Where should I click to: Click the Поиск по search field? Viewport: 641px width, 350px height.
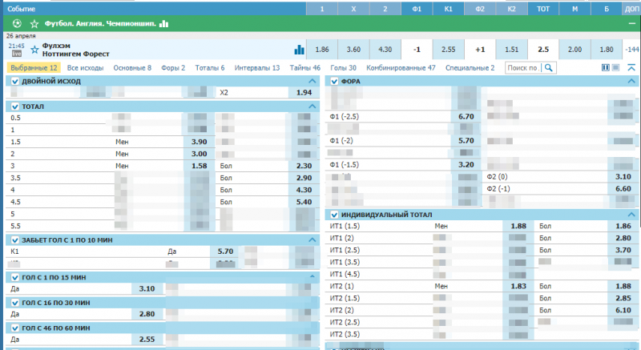[x=522, y=68]
